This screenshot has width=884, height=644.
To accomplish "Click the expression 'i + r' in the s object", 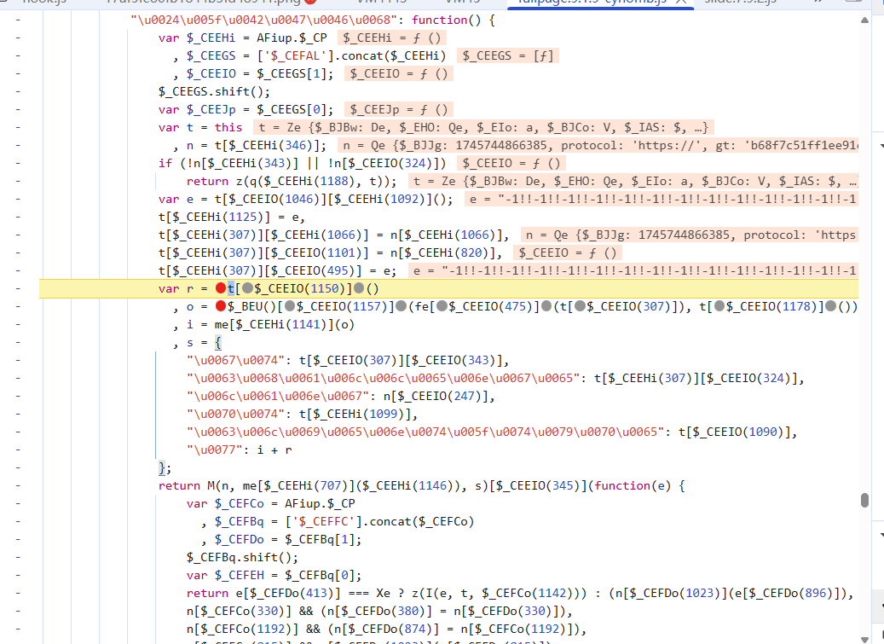I will pos(274,450).
